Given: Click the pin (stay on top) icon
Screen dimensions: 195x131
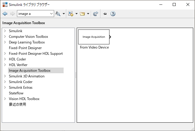Looking at the screenshot, I should (105, 14).
